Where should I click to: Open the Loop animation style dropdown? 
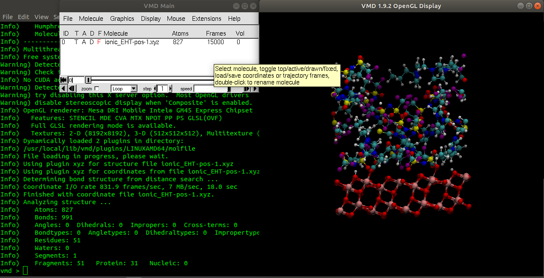(124, 89)
